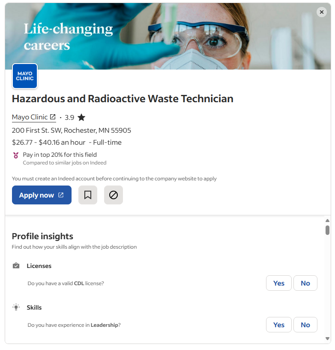Save job with bookmark icon

88,195
